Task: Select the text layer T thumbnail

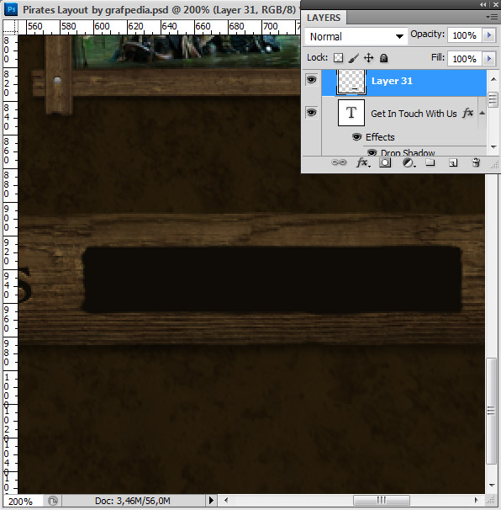Action: point(351,113)
